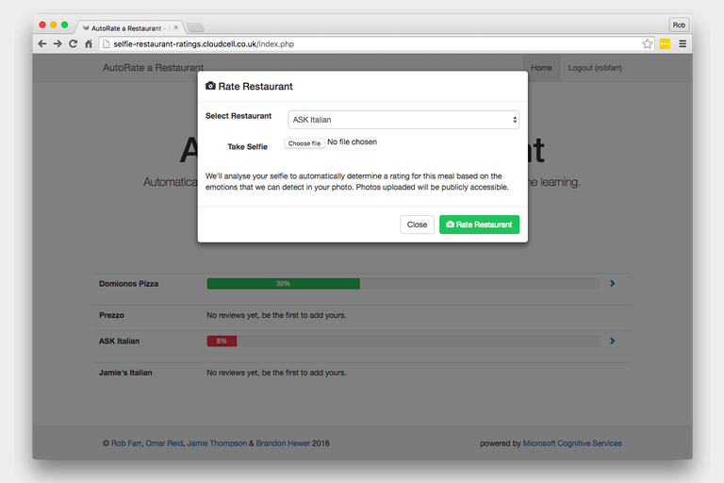This screenshot has height=483, width=724.
Task: Click the ASK Italian row name
Action: pos(119,341)
